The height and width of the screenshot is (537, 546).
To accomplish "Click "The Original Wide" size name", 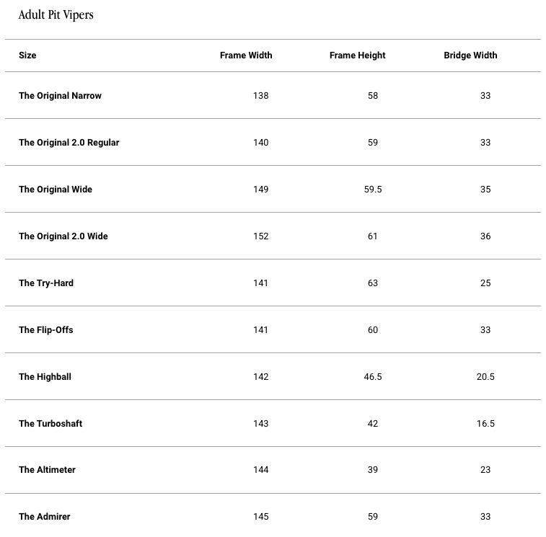I will point(56,190).
